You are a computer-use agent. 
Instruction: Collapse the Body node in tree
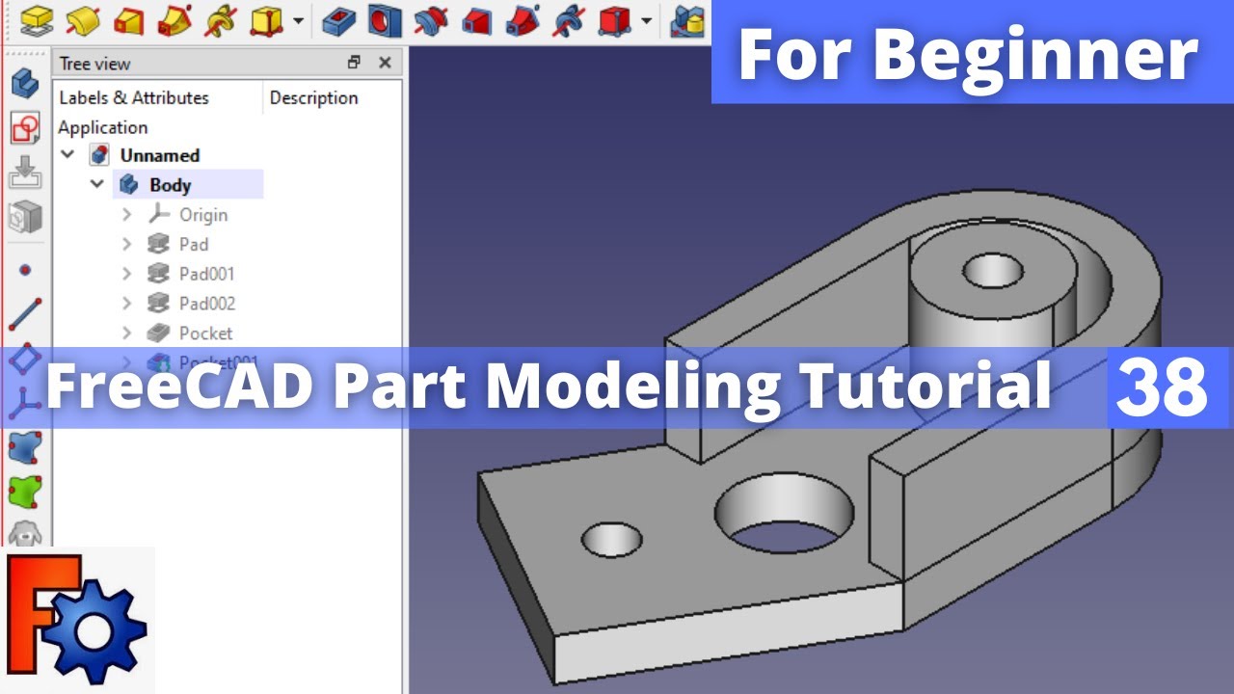[97, 184]
